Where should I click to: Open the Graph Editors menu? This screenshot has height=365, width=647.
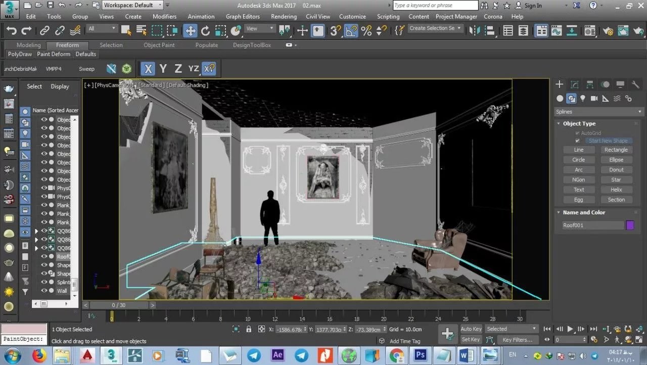pos(243,16)
